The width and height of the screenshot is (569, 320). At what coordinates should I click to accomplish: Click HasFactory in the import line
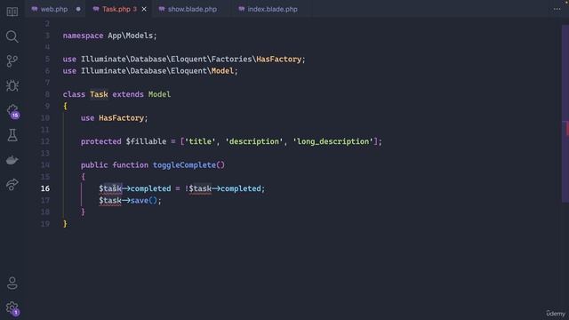278,60
